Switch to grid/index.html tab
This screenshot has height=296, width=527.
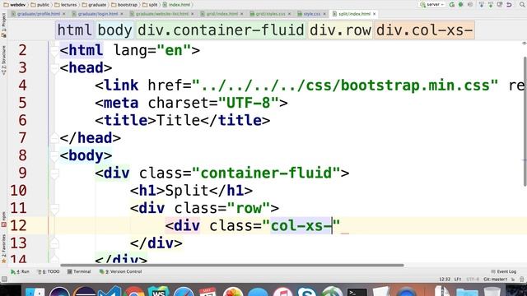tap(222, 14)
